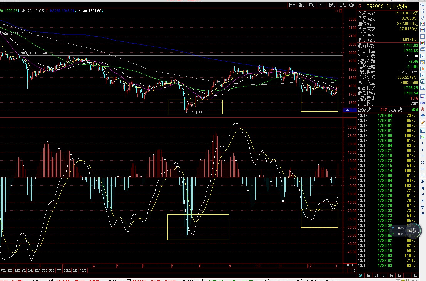The height and width of the screenshot is (281, 426).
Task: Click the red dollar sign icon
Action: coord(422,110)
